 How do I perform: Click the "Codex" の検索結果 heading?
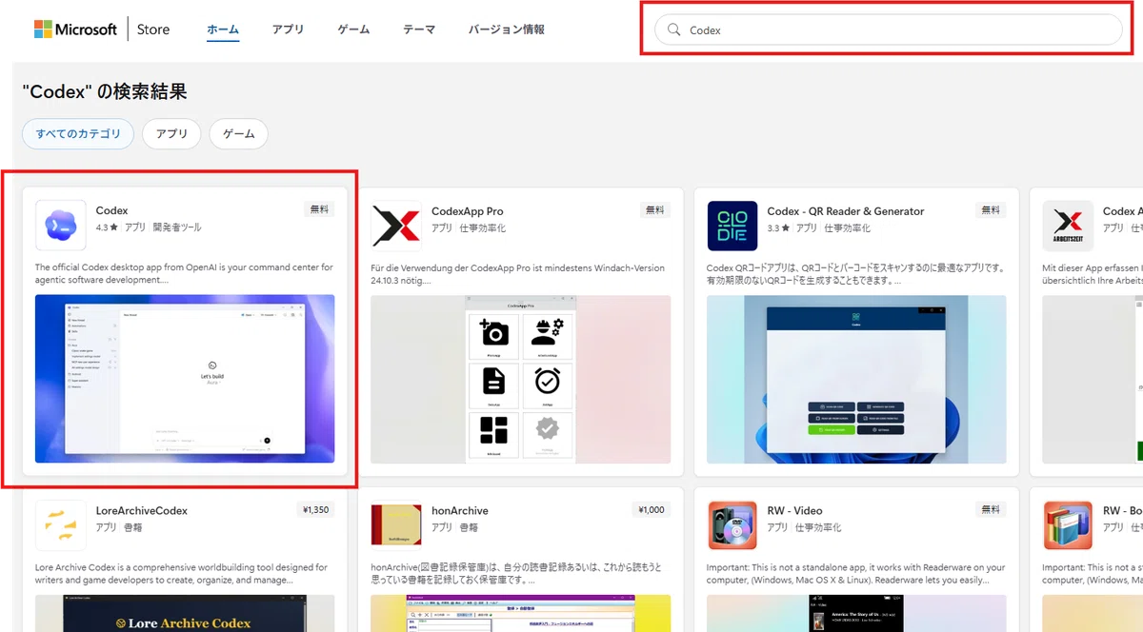(x=105, y=91)
